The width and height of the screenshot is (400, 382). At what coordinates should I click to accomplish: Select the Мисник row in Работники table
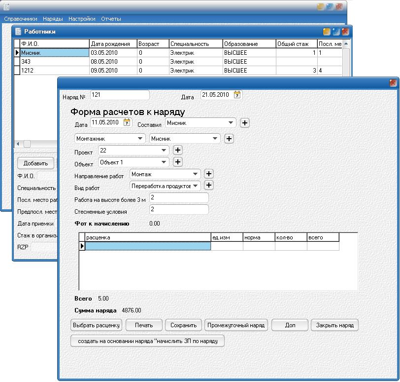[x=54, y=52]
